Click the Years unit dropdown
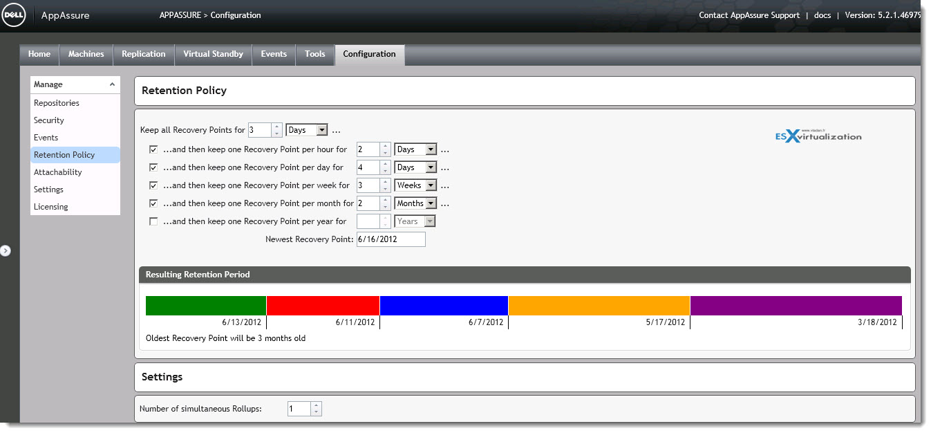Viewport: 931px width, 433px height. [415, 221]
